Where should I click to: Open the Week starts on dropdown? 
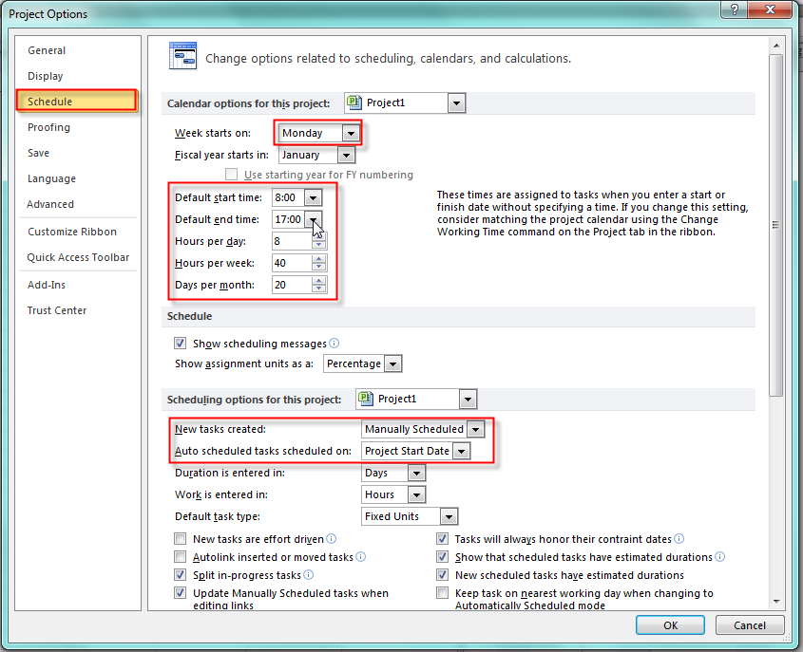[352, 133]
